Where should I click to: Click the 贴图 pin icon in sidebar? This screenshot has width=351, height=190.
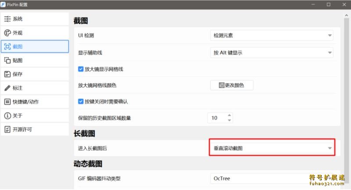point(7,61)
